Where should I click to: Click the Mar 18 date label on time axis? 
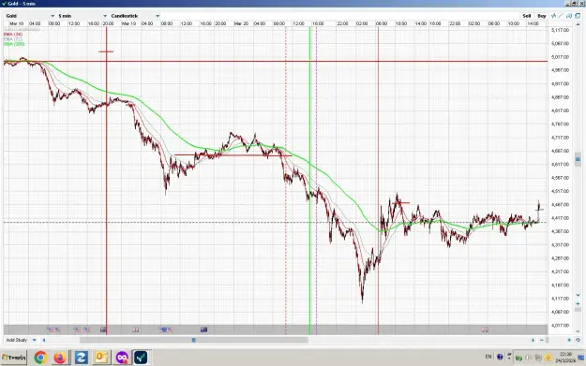click(17, 23)
